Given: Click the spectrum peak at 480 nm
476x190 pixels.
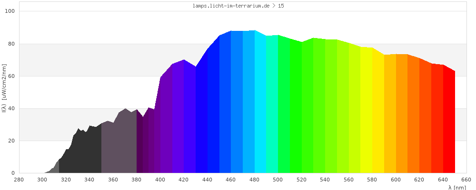Looking at the screenshot, I should (x=255, y=31).
